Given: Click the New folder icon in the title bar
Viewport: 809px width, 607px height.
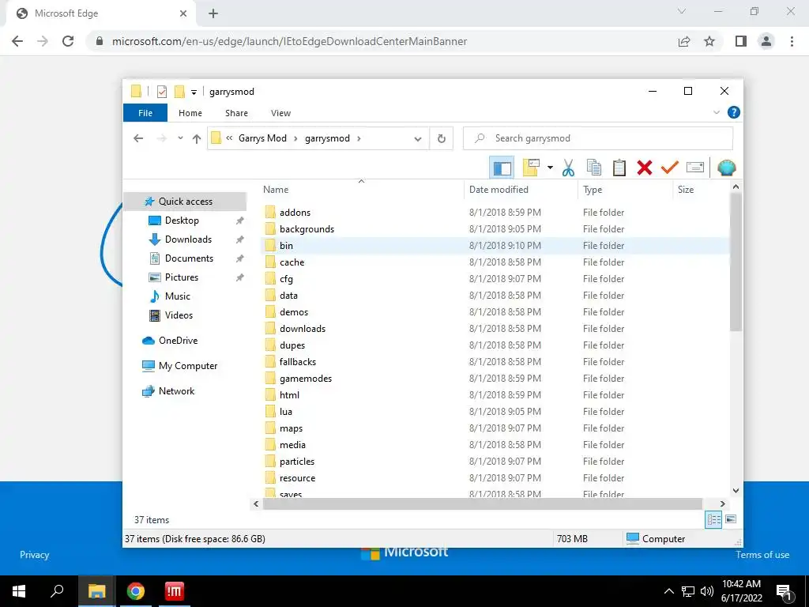Looking at the screenshot, I should tap(179, 92).
